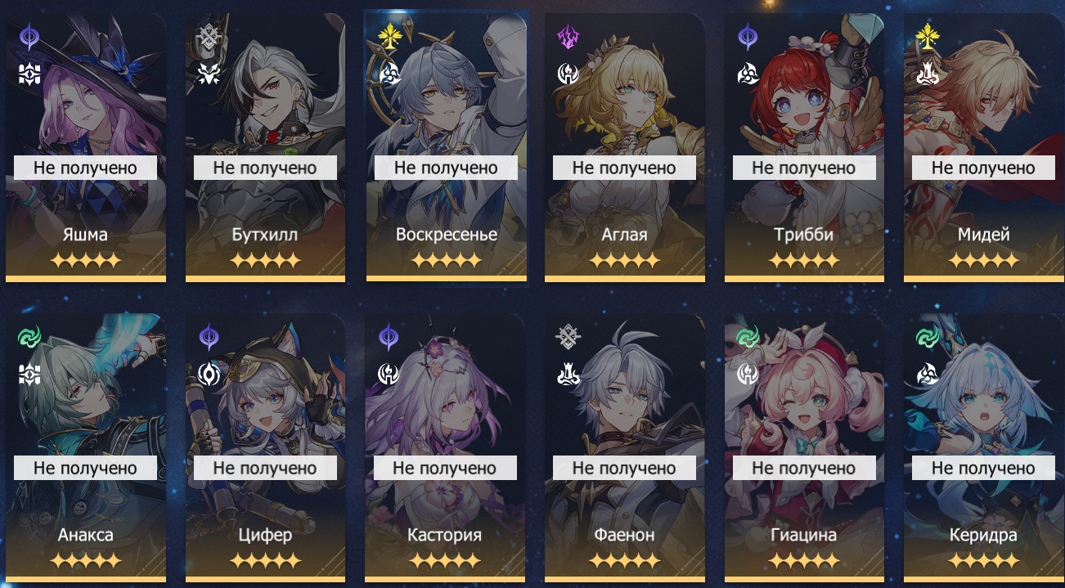Select the Мидей character card portrait
The image size is (1065, 588).
pyautogui.click(x=984, y=147)
